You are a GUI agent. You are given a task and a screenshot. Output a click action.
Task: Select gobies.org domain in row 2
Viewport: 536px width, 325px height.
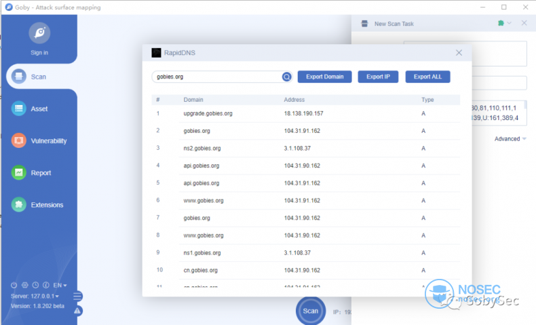197,131
